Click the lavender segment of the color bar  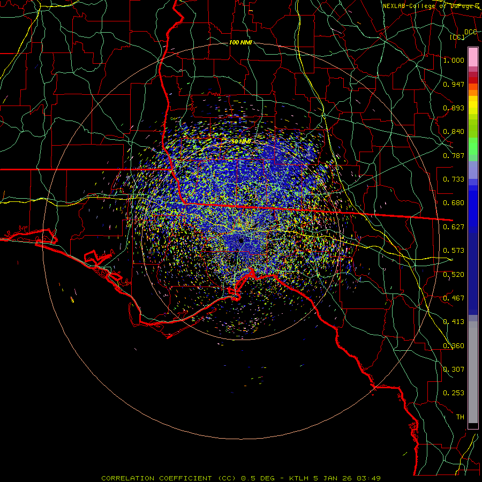(x=473, y=170)
